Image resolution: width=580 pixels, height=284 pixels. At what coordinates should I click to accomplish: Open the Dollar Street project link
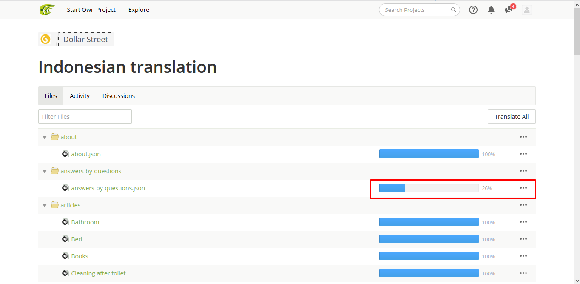(86, 39)
